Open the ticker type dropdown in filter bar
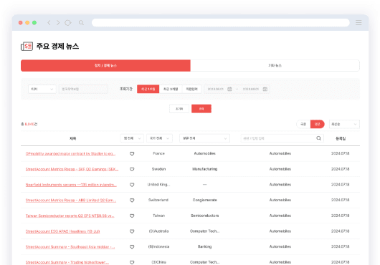The width and height of the screenshot is (380, 265). (42, 89)
